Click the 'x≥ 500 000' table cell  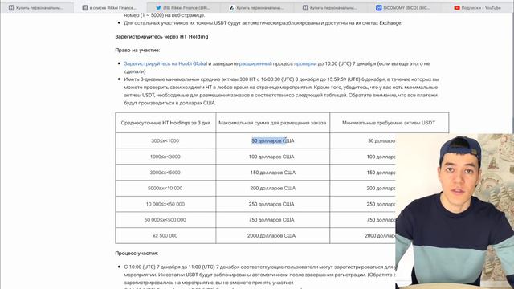(x=165, y=235)
